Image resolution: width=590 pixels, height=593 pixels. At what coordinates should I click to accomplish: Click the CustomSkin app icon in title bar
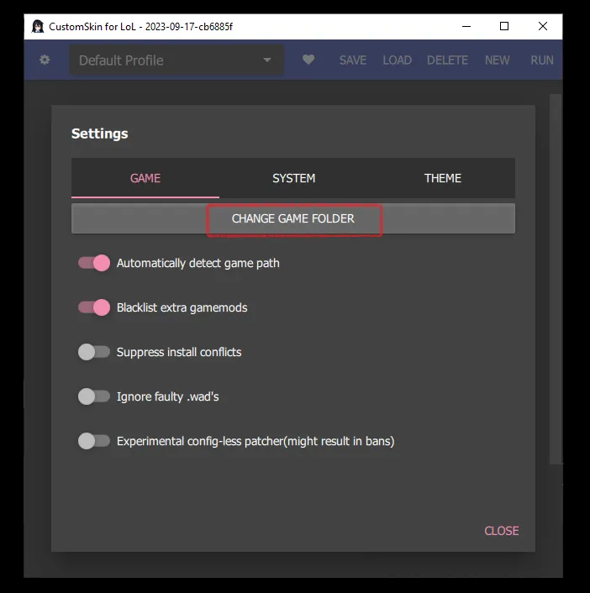[38, 27]
